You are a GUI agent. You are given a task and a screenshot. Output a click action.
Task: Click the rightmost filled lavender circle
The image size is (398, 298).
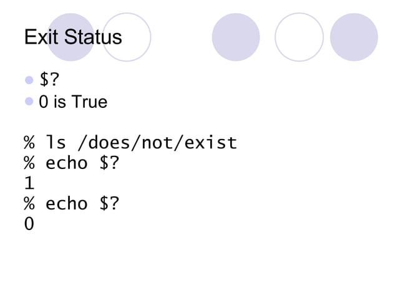(354, 37)
